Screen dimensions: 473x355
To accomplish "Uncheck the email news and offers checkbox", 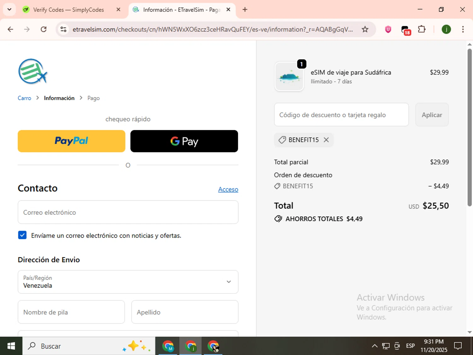I will coord(22,235).
